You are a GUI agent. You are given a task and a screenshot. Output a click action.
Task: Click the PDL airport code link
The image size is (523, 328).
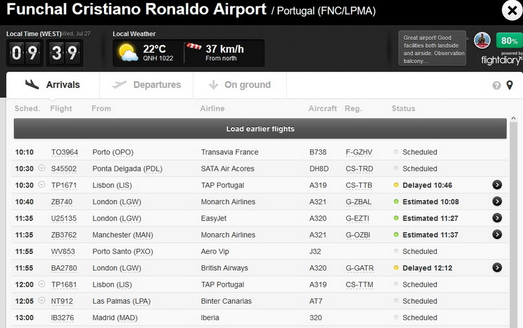click(152, 169)
